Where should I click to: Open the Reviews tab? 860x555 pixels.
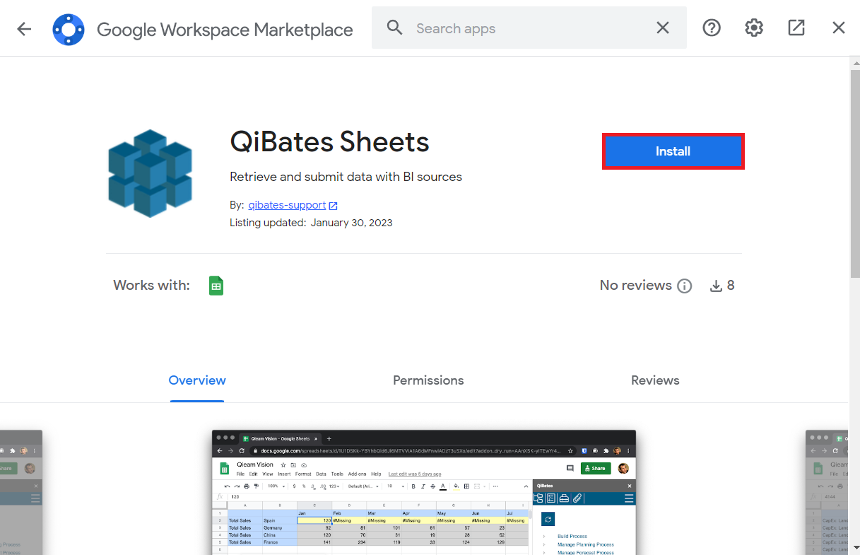point(655,380)
